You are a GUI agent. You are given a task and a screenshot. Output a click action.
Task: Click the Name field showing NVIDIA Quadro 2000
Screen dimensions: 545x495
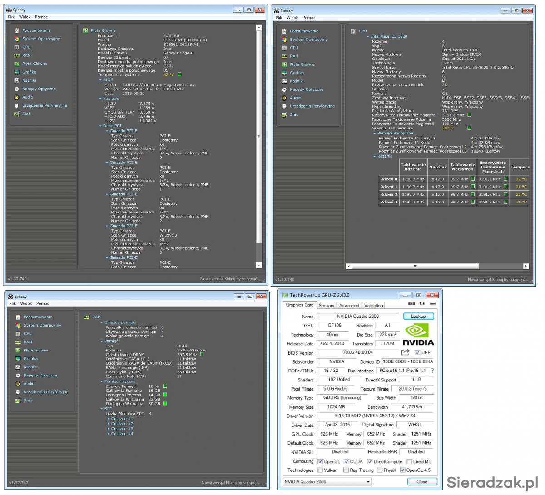pyautogui.click(x=358, y=316)
